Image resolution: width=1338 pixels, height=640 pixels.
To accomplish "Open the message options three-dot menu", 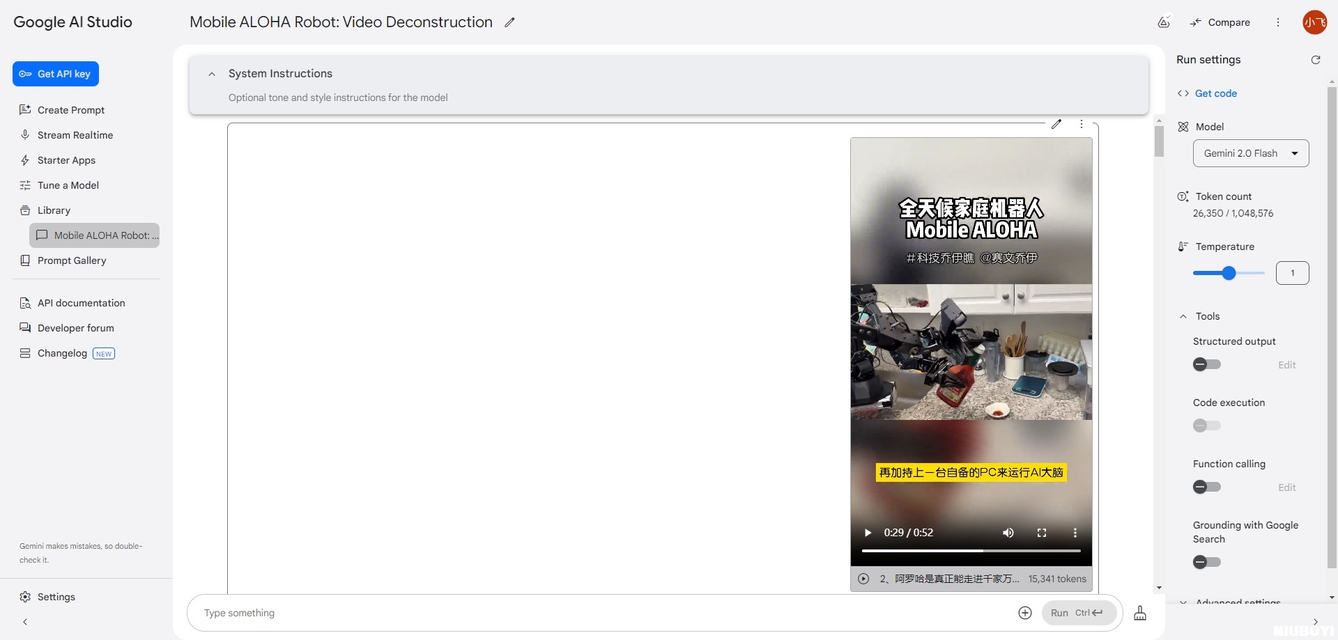I will click(x=1082, y=124).
